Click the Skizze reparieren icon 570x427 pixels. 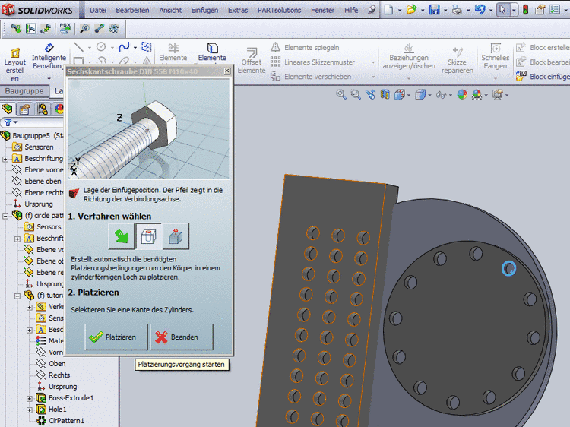457,50
